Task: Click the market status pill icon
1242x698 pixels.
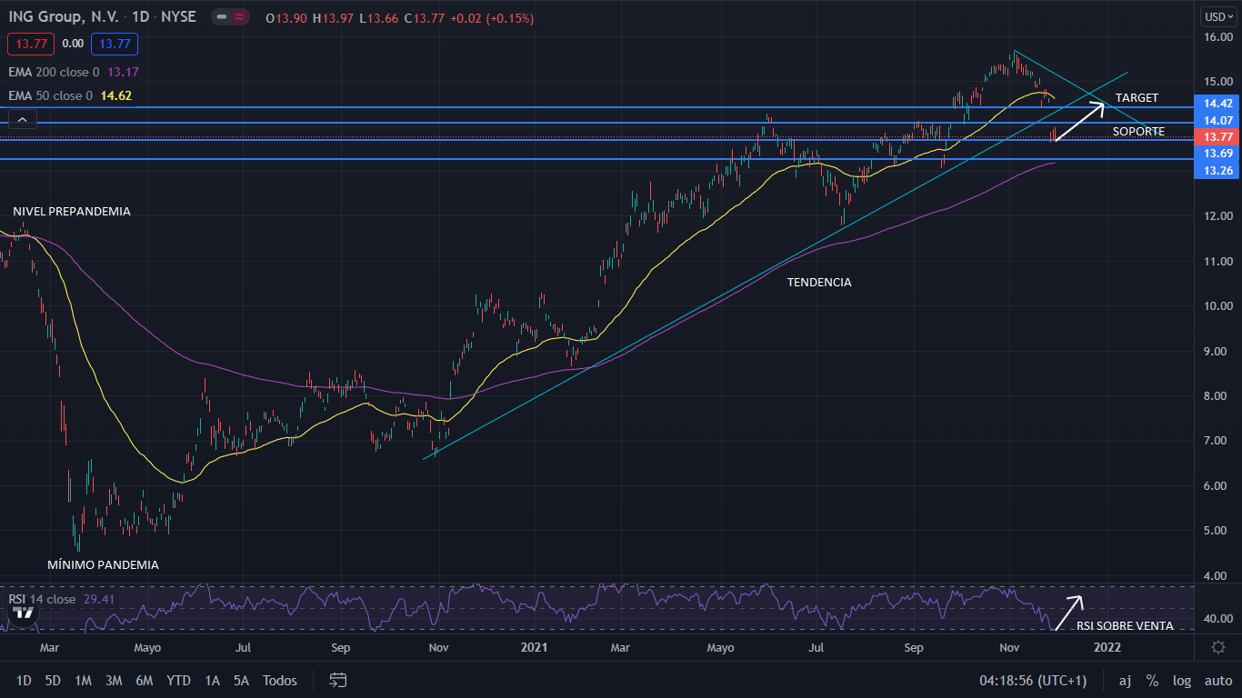Action: point(231,17)
